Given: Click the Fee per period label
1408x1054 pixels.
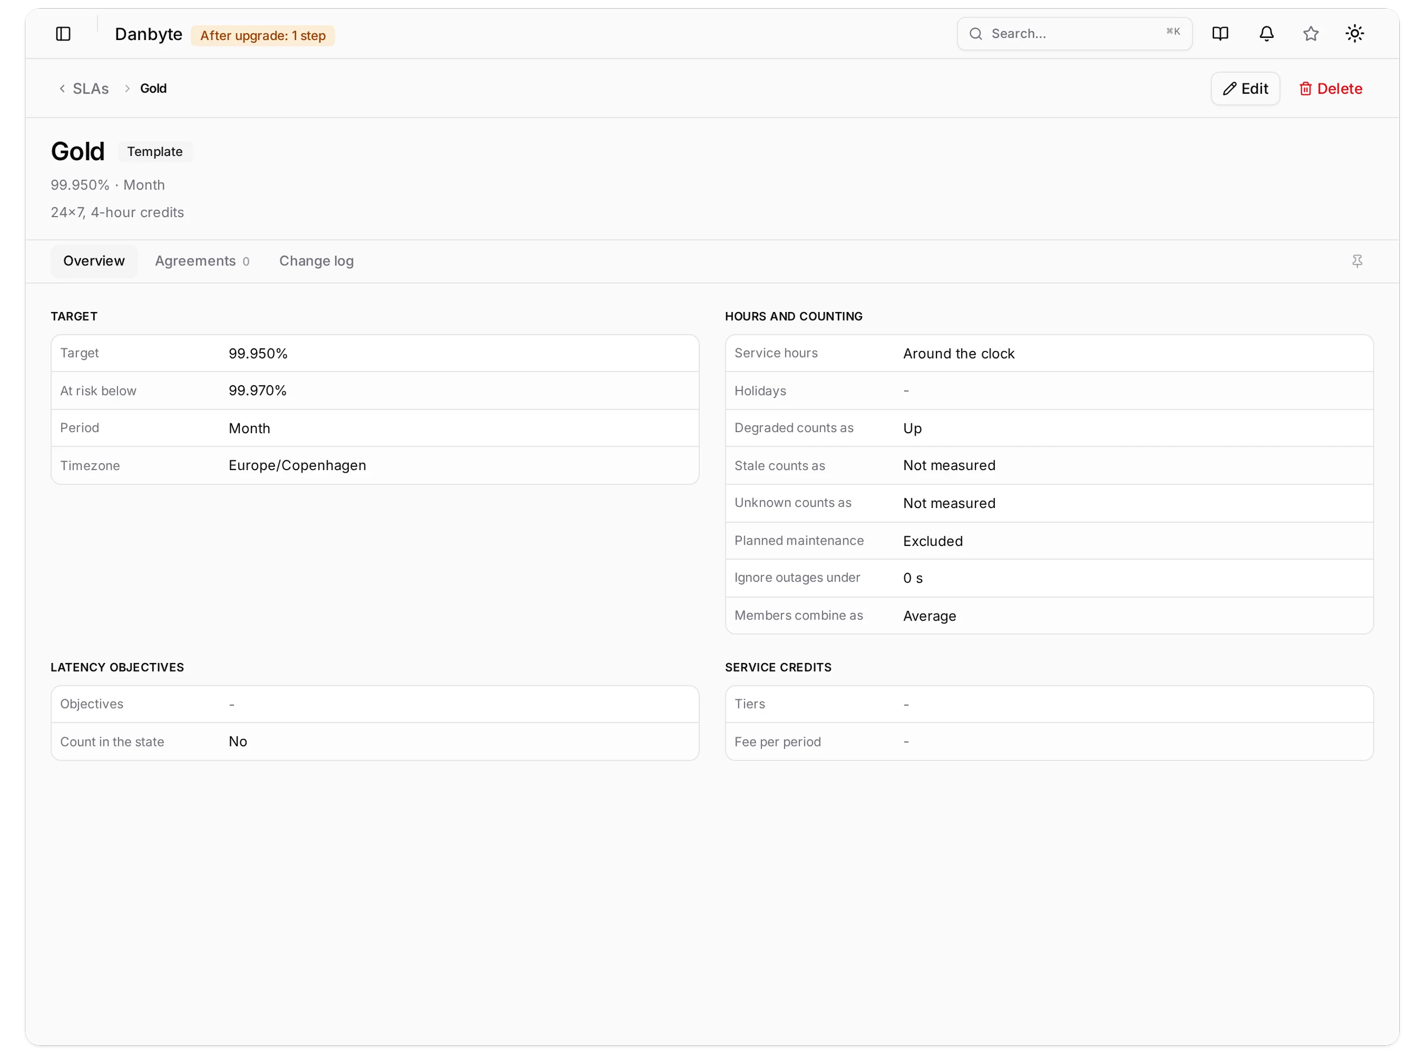Looking at the screenshot, I should click(x=777, y=741).
